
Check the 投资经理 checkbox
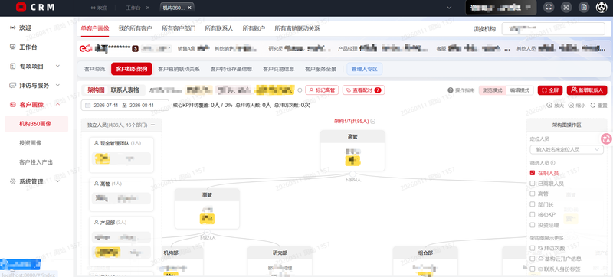(x=532, y=225)
